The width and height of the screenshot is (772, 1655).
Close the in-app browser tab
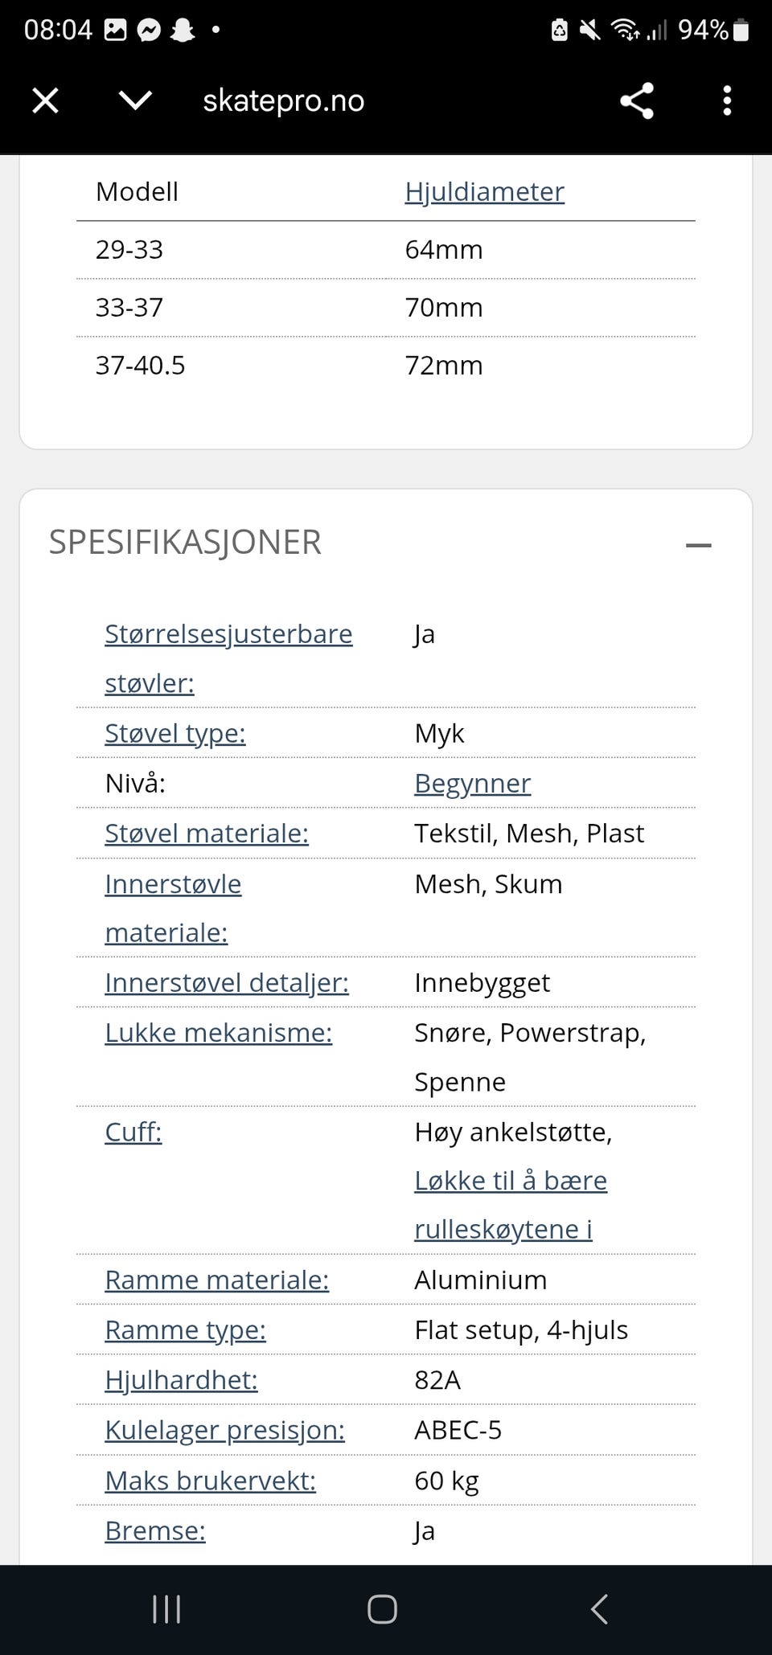(45, 101)
